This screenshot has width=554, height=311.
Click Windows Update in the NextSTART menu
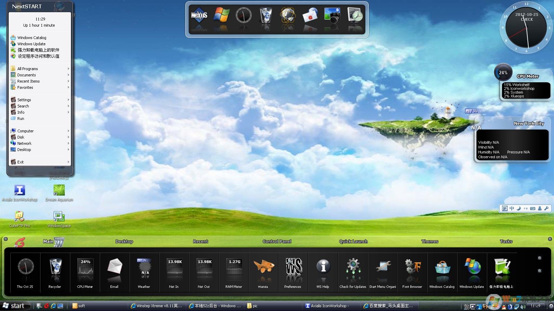[x=32, y=44]
